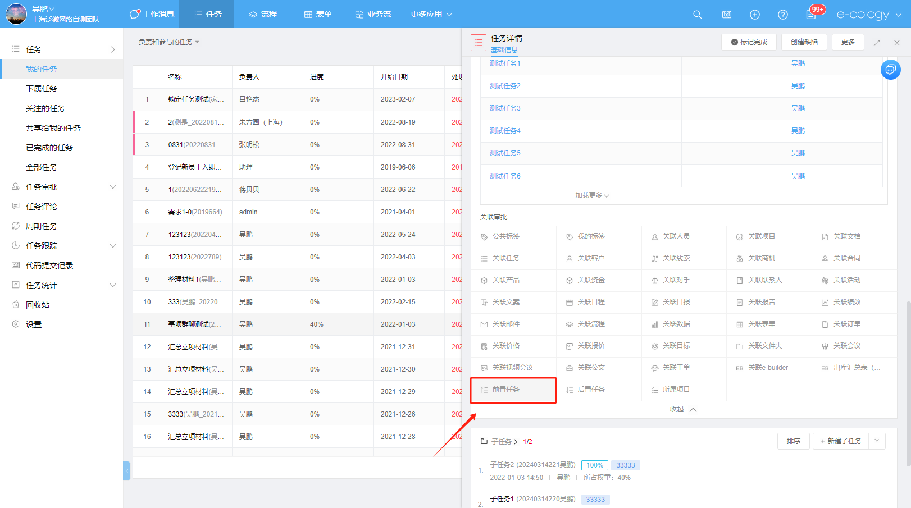Switch to 业务流 top tab

click(x=373, y=14)
